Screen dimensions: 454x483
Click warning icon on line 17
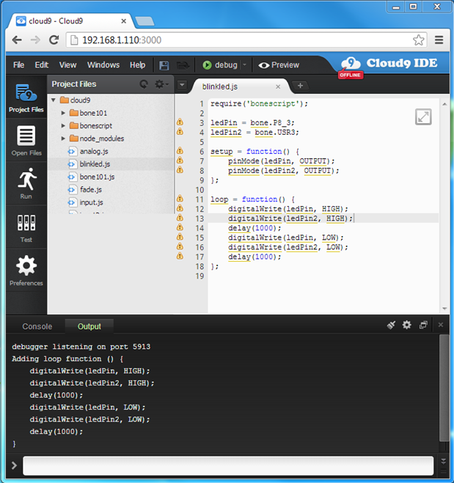[x=180, y=256]
